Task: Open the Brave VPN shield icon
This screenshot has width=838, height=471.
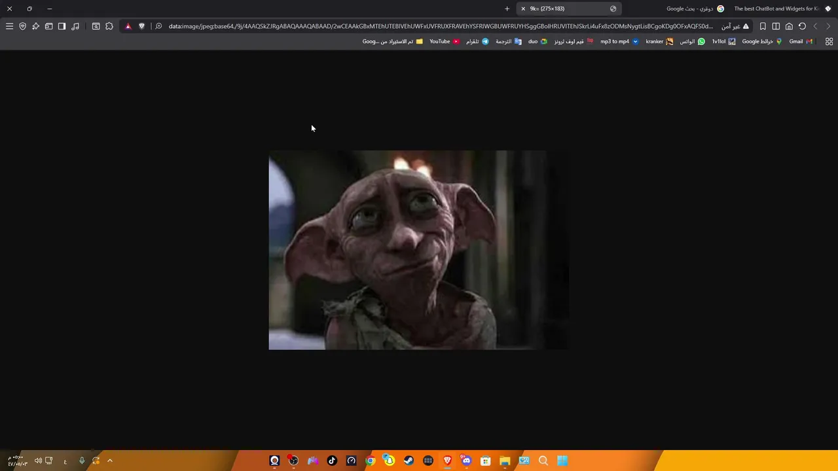Action: pos(22,26)
